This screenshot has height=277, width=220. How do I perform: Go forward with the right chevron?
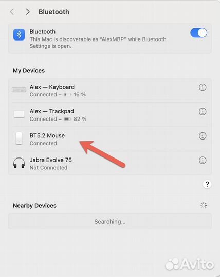pyautogui.click(x=27, y=12)
